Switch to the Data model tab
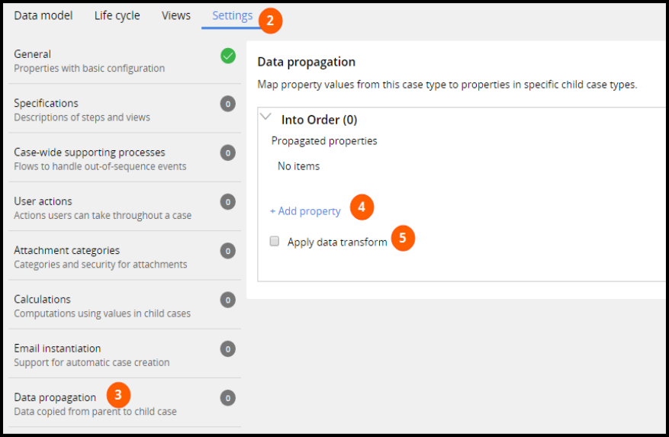This screenshot has height=437, width=669. 43,15
